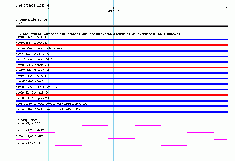This screenshot has height=161, width=235.
Task: Open variant esv3439940 (1000GenomesConsortiumPilotProject) label
Action: point(52,109)
